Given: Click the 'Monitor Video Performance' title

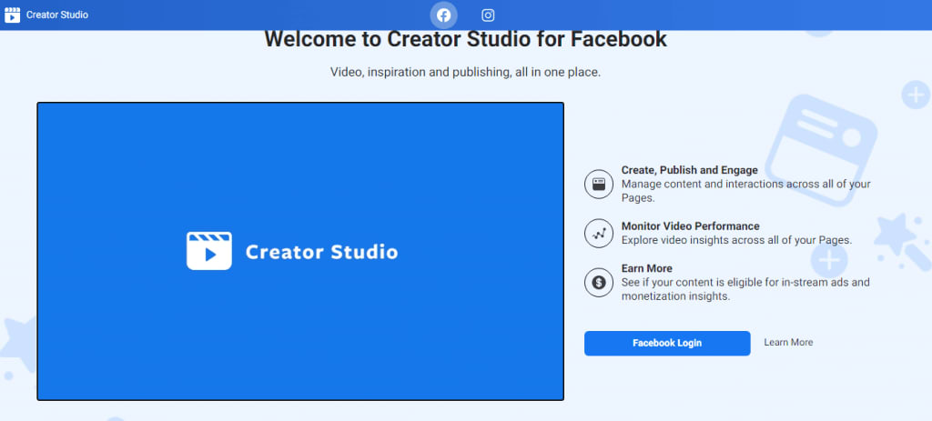Looking at the screenshot, I should point(690,226).
